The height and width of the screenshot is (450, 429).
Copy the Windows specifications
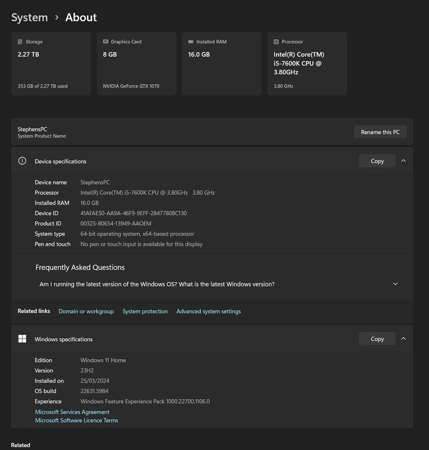click(x=377, y=339)
